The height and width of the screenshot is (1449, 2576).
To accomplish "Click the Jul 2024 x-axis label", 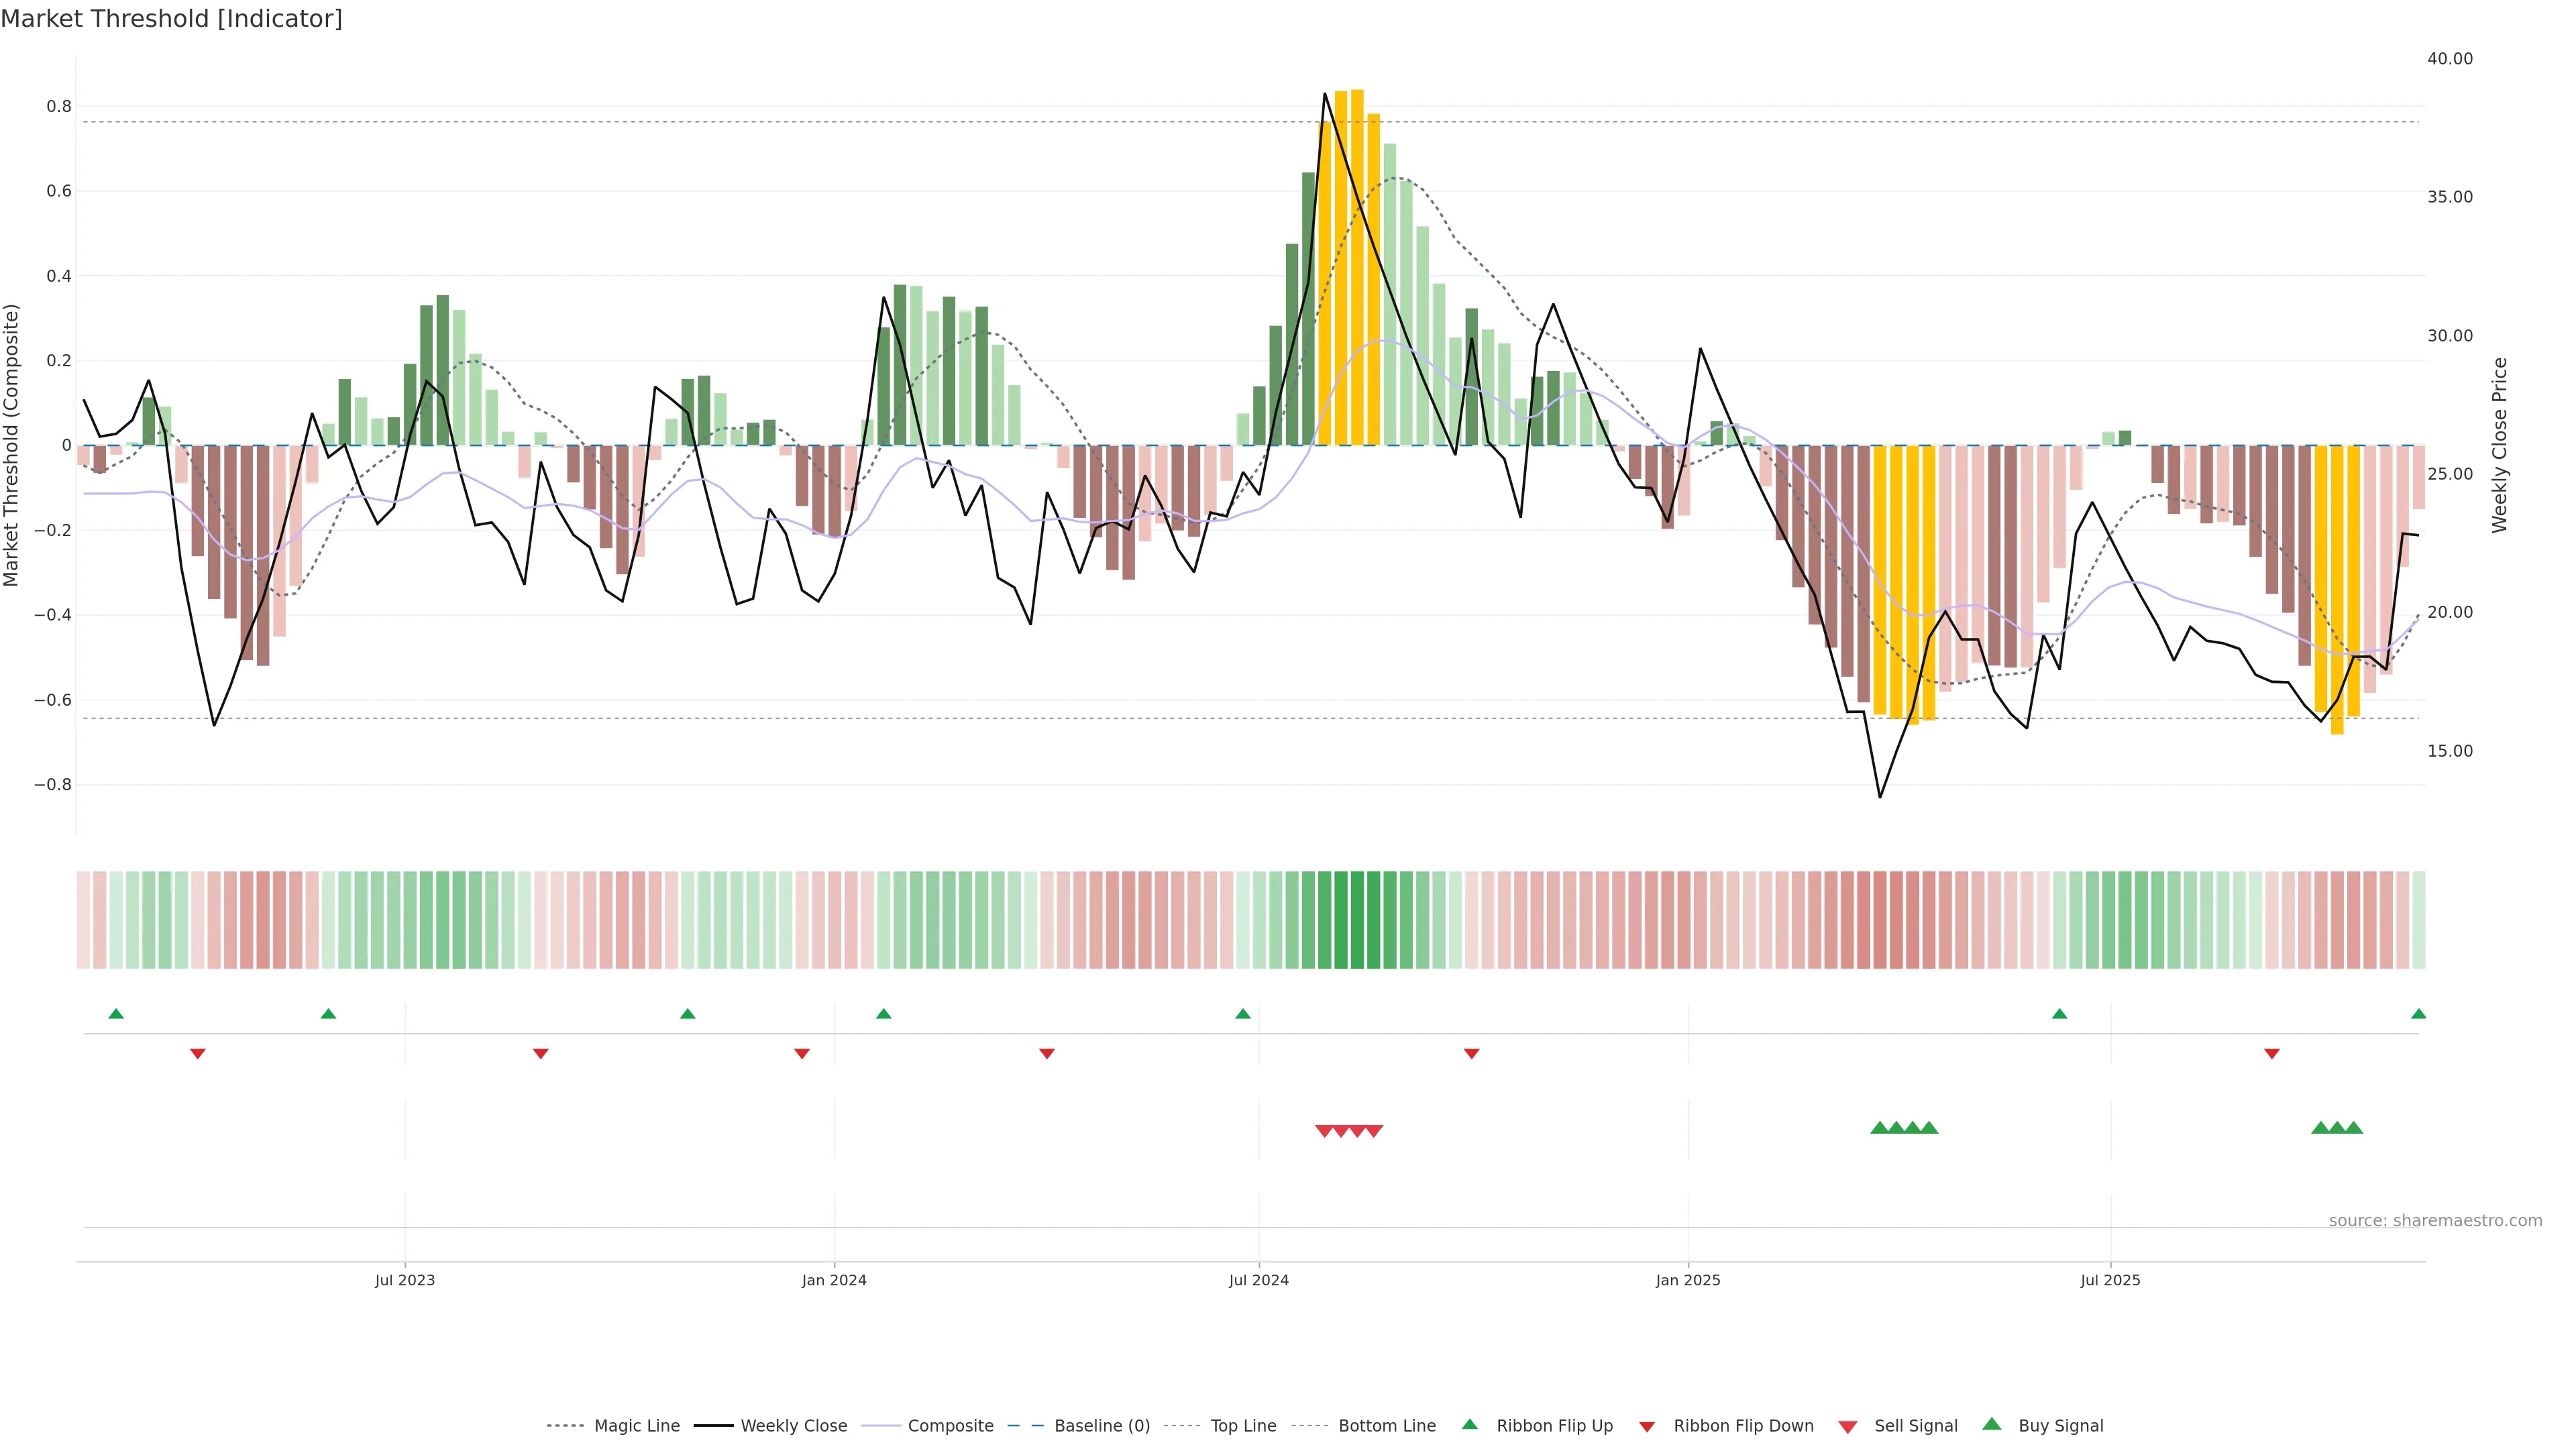I will click(x=1258, y=1280).
